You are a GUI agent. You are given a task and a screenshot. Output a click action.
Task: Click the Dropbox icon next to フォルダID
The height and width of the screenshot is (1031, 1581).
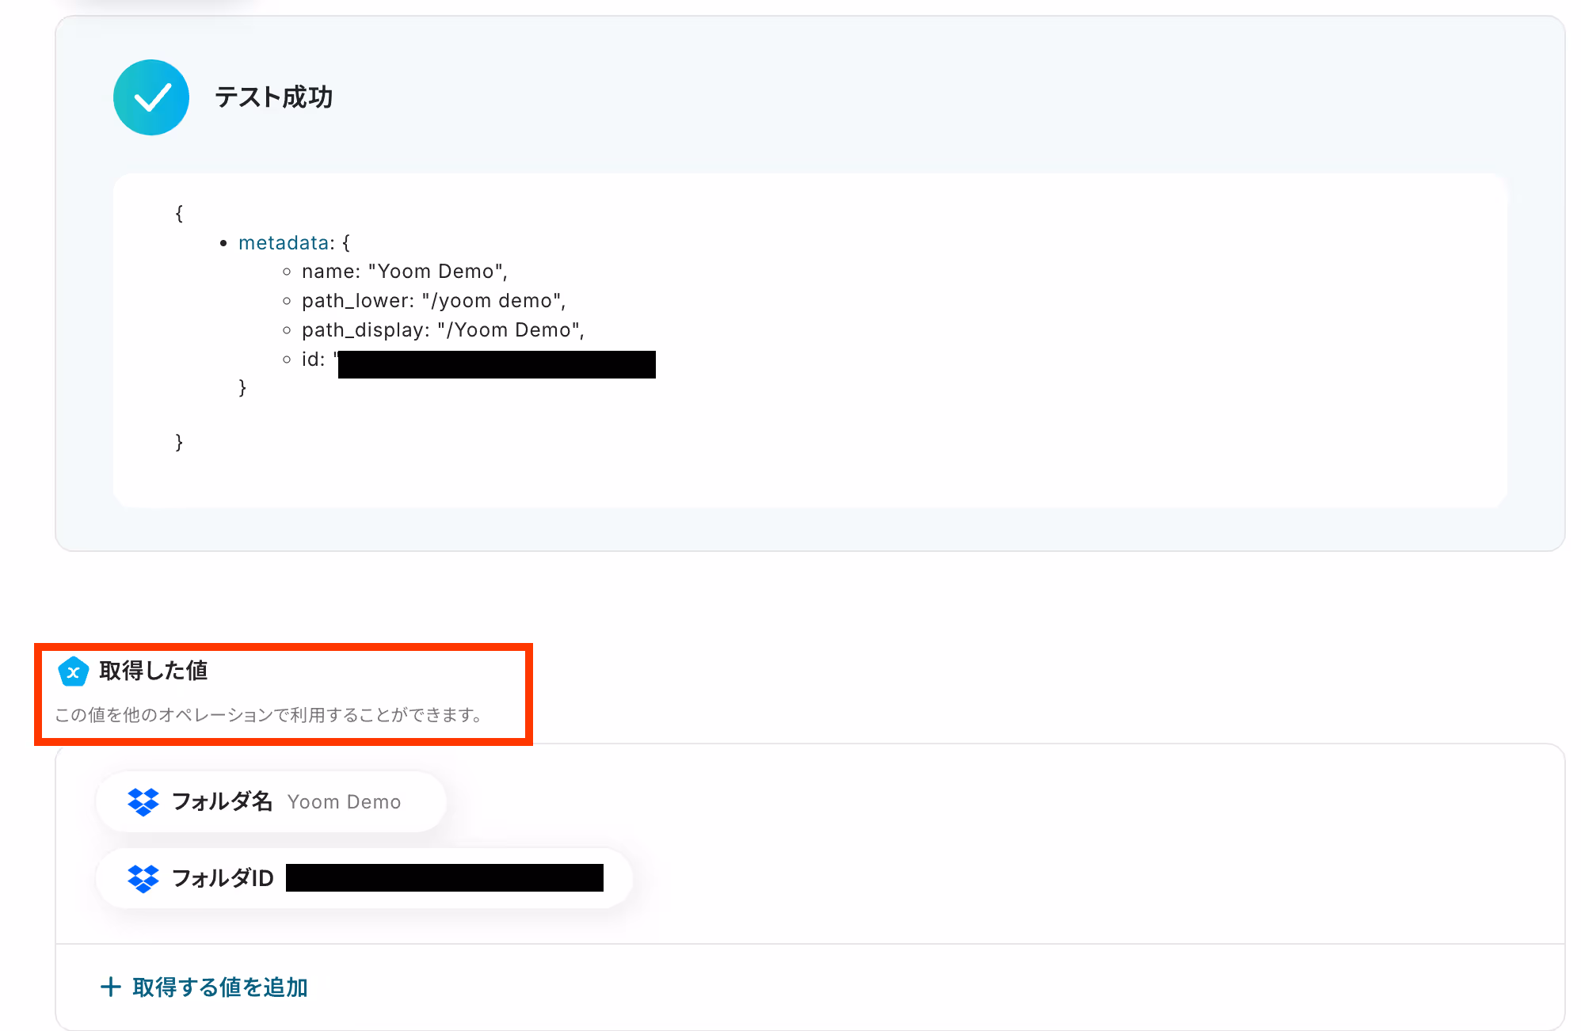coord(143,878)
